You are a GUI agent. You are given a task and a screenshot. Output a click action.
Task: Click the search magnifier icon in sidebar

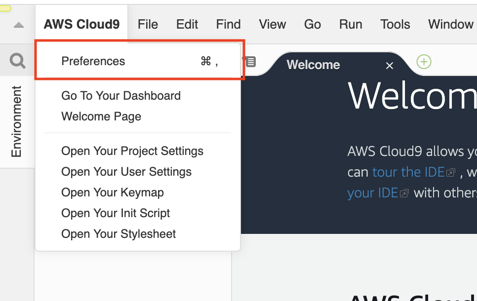click(17, 61)
